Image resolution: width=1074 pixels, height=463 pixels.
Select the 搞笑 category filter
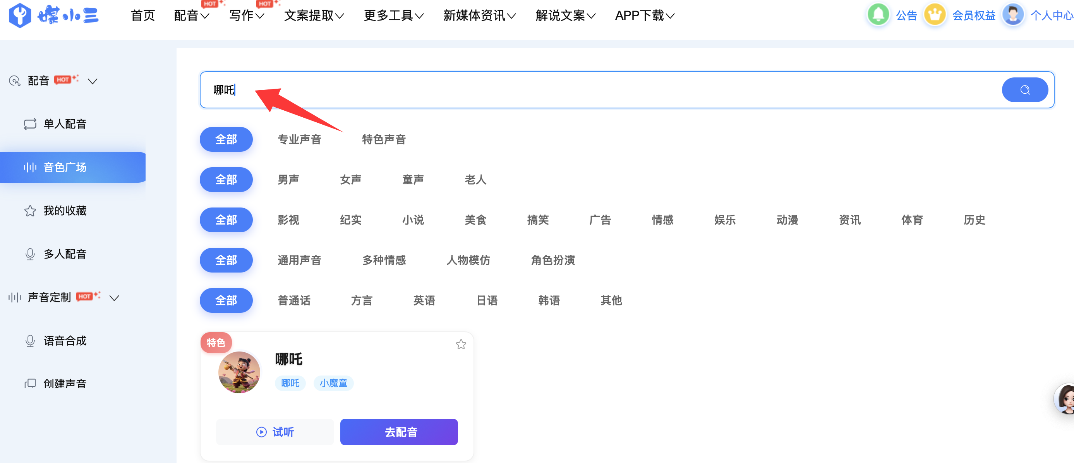[538, 220]
